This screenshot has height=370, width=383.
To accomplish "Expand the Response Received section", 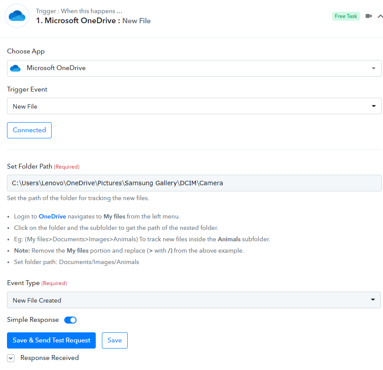I will pos(11,358).
